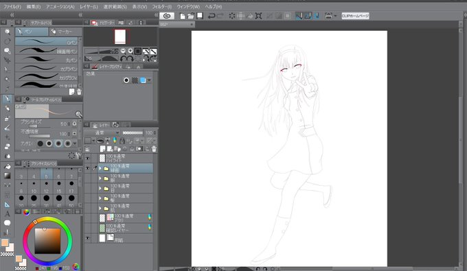Click the Open file folder icon
This screenshot has height=271, width=467.
pos(191,16)
